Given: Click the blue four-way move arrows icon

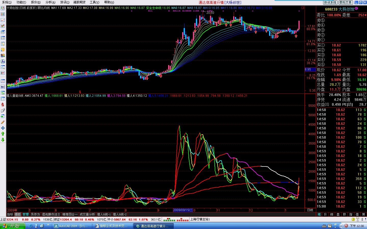Looking at the screenshot, I should click(x=3, y=128).
